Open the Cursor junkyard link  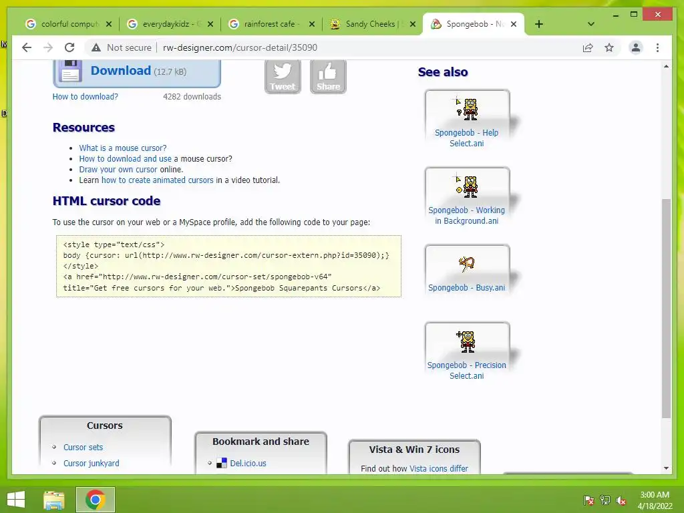click(91, 464)
